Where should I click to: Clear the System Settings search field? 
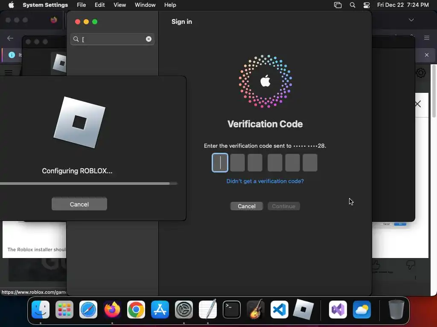149,39
